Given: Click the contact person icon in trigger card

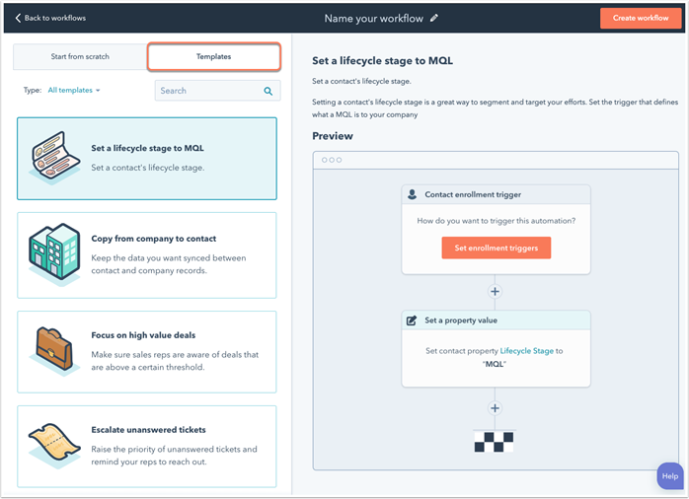Looking at the screenshot, I should coord(413,194).
